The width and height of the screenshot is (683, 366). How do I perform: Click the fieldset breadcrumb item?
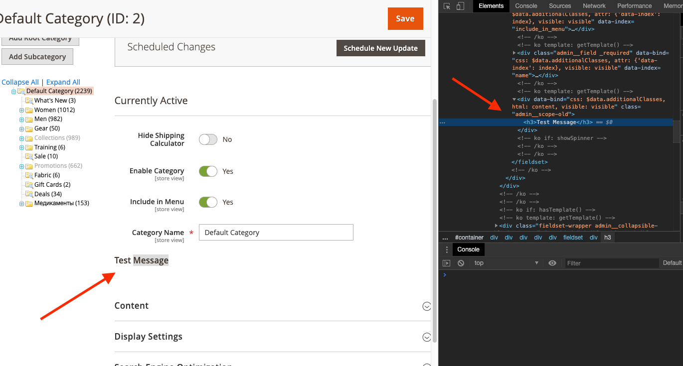(573, 238)
